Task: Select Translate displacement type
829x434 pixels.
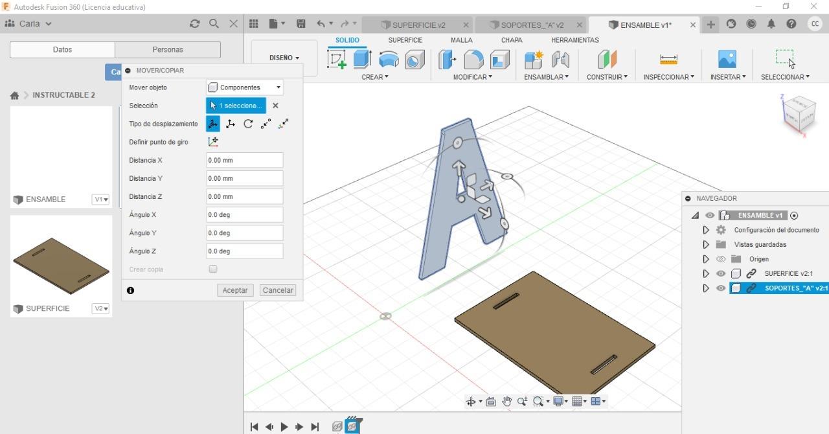Action: tap(231, 124)
